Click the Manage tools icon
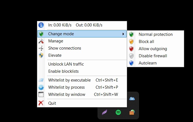 pos(41,41)
